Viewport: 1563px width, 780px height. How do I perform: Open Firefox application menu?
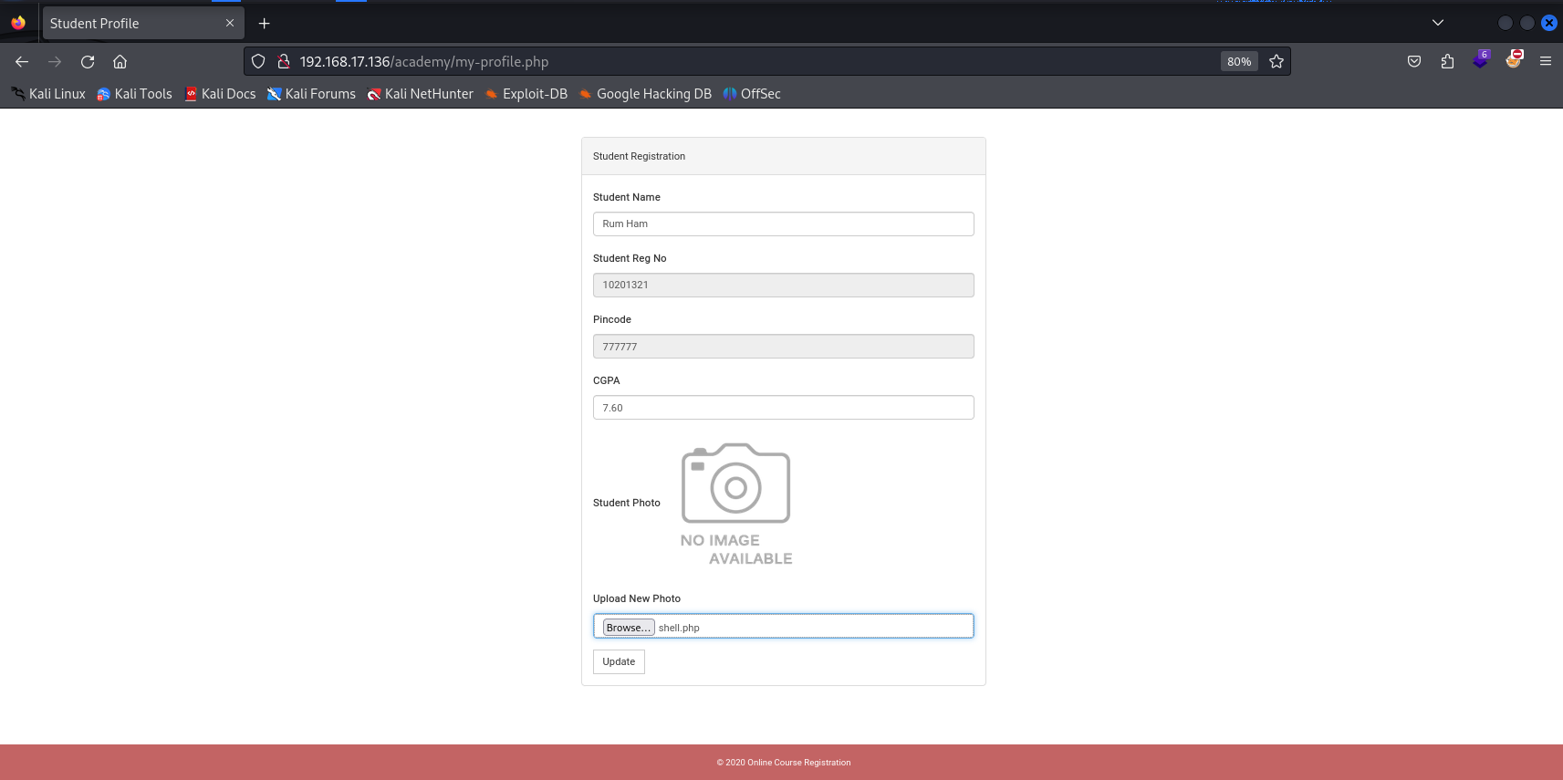tap(1546, 62)
